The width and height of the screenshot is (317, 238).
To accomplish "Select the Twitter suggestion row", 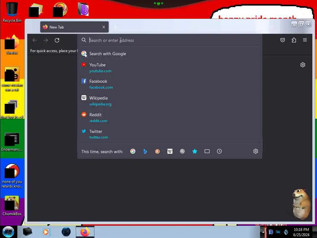I will point(170,134).
